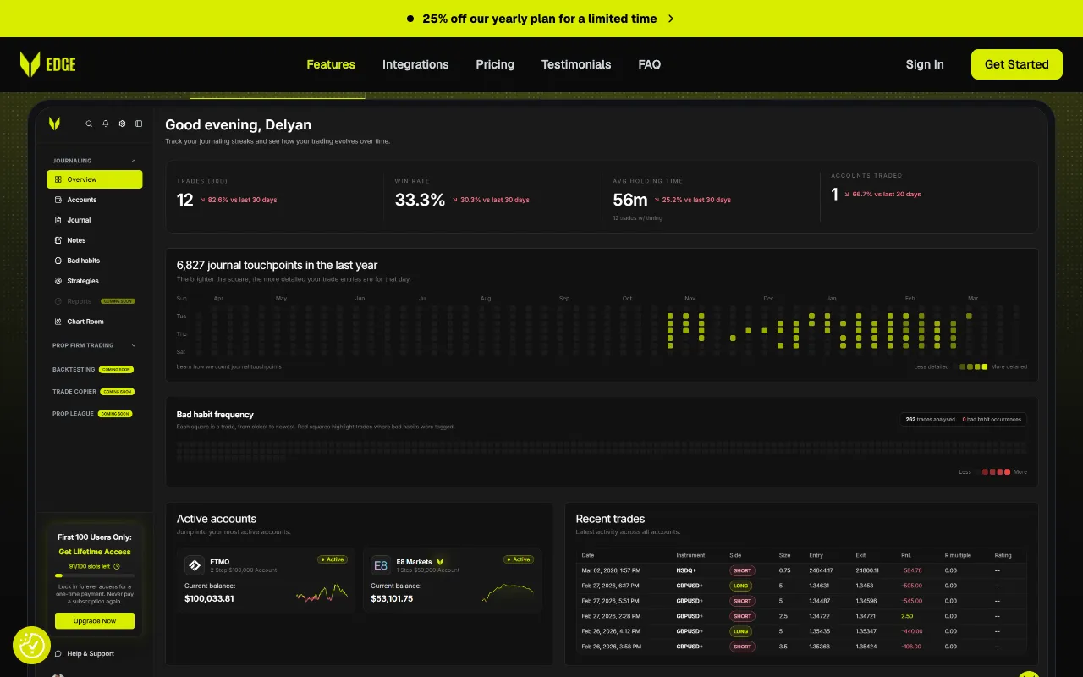Click the Prop League sidebar item
This screenshot has height=677, width=1083.
click(x=93, y=414)
